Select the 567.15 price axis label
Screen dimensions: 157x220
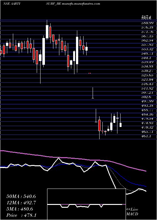148,36
